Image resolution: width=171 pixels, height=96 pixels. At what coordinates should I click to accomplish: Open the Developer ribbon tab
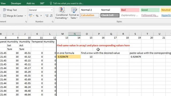pos(16,3)
